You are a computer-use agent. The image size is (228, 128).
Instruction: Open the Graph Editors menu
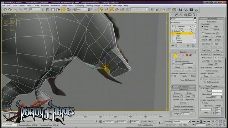68,6
